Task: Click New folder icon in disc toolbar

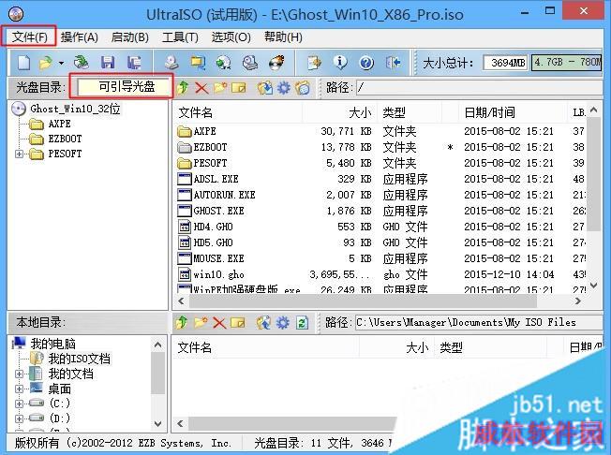Action: point(220,88)
